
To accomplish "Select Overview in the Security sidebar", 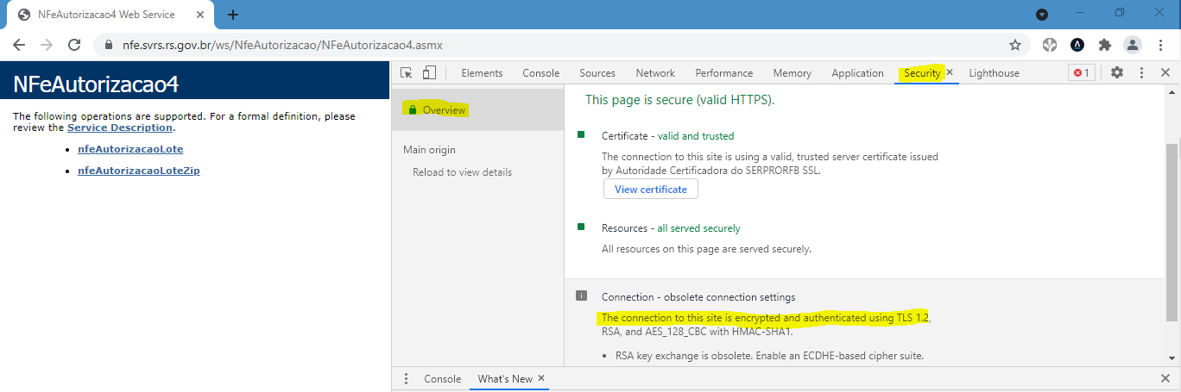I will coord(444,110).
